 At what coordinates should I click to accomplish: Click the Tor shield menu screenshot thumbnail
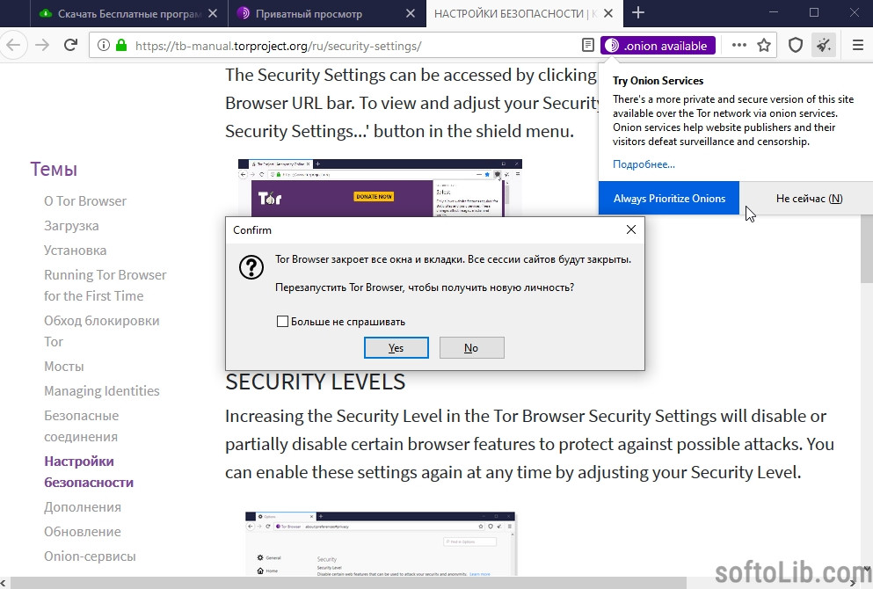click(x=380, y=187)
